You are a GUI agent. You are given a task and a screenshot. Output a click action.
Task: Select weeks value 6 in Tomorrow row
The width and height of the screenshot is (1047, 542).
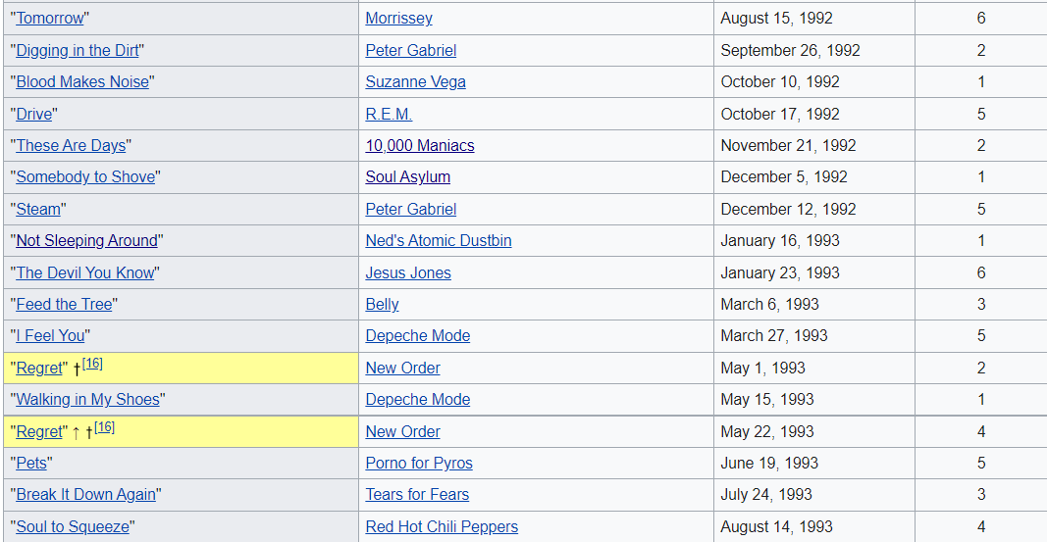click(981, 18)
